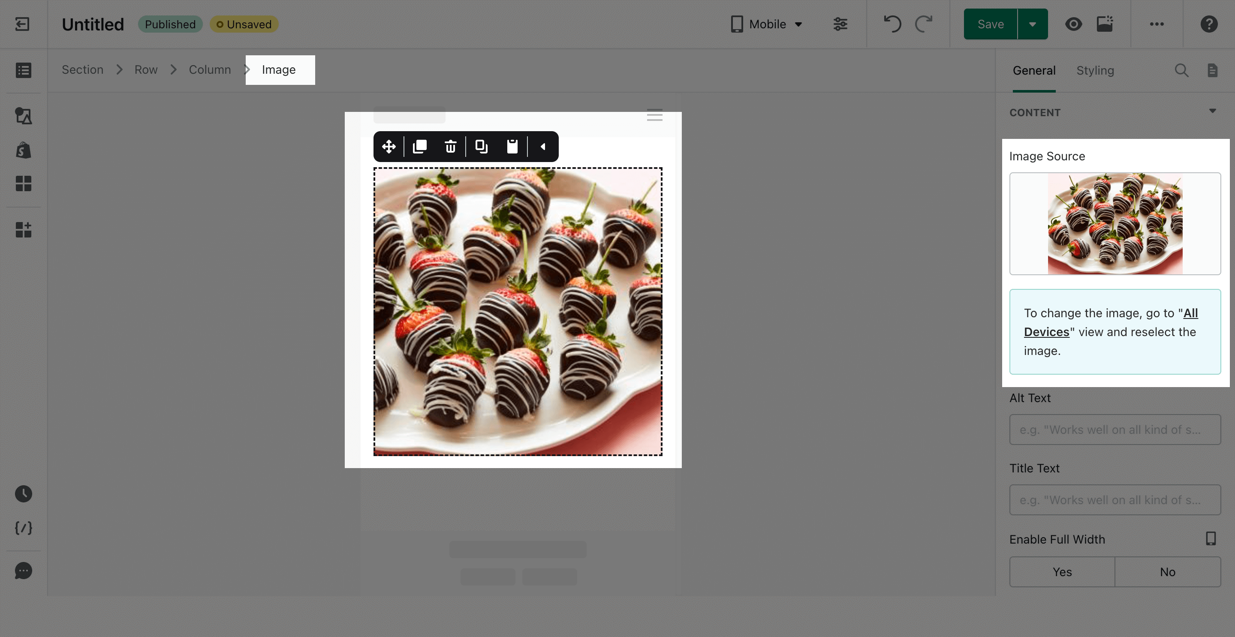Open the help question mark icon
Screen dimensions: 1235x637
(1209, 24)
